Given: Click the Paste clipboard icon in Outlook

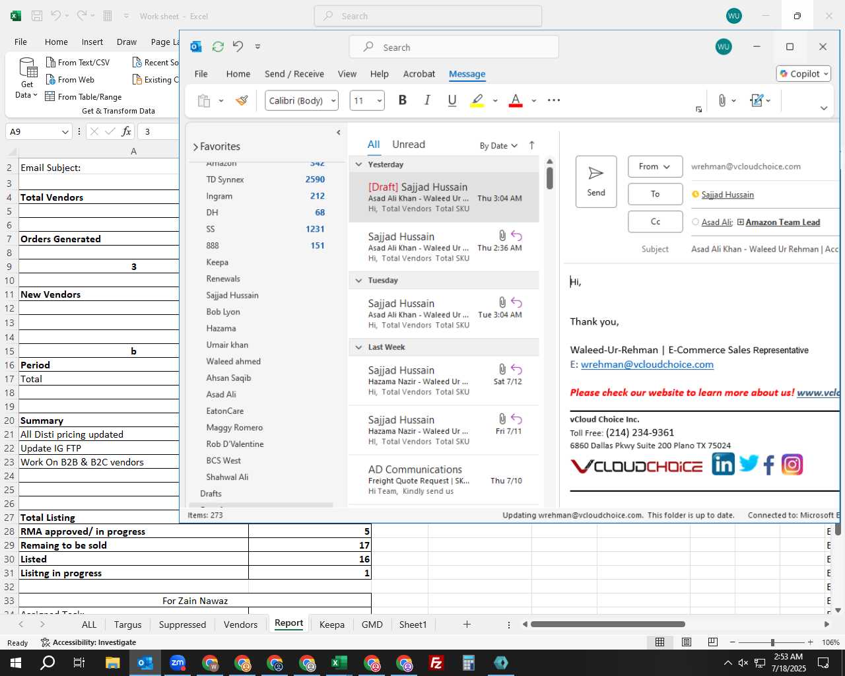Looking at the screenshot, I should coord(204,100).
